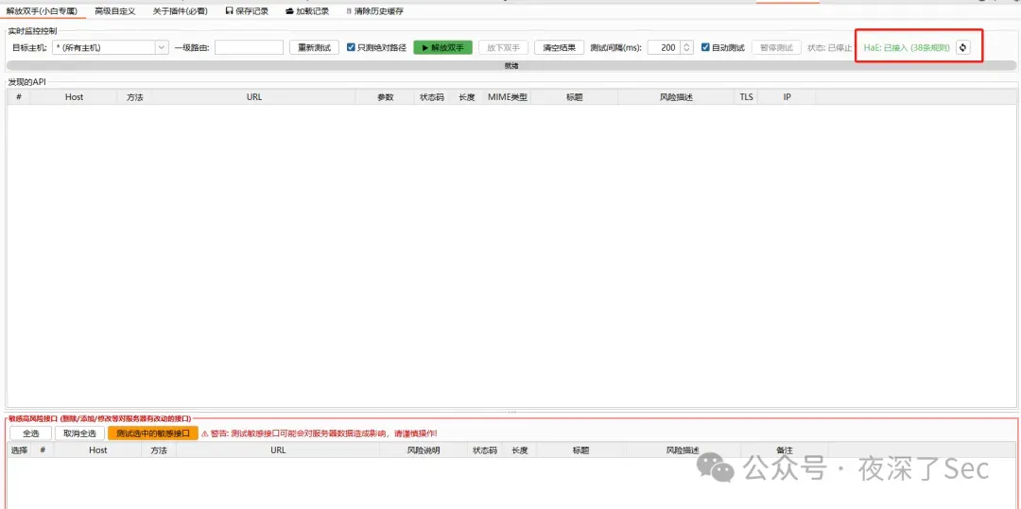Image resolution: width=1021 pixels, height=509 pixels.
Task: Click the 暂停测试 button
Action: coord(776,47)
